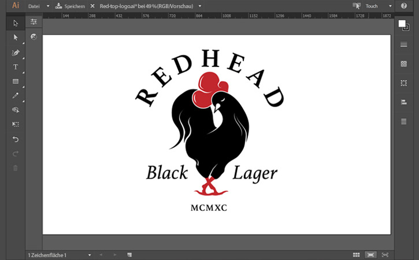Expand the Datei dropdown arrow
This screenshot has width=419, height=260.
pos(48,6)
